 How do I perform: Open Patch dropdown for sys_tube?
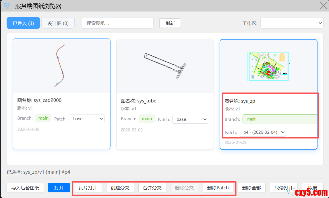click(x=190, y=119)
